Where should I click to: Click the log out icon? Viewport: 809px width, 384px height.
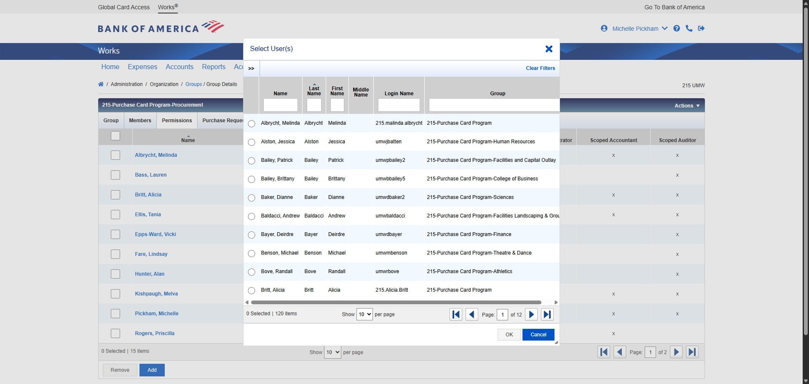tap(702, 28)
